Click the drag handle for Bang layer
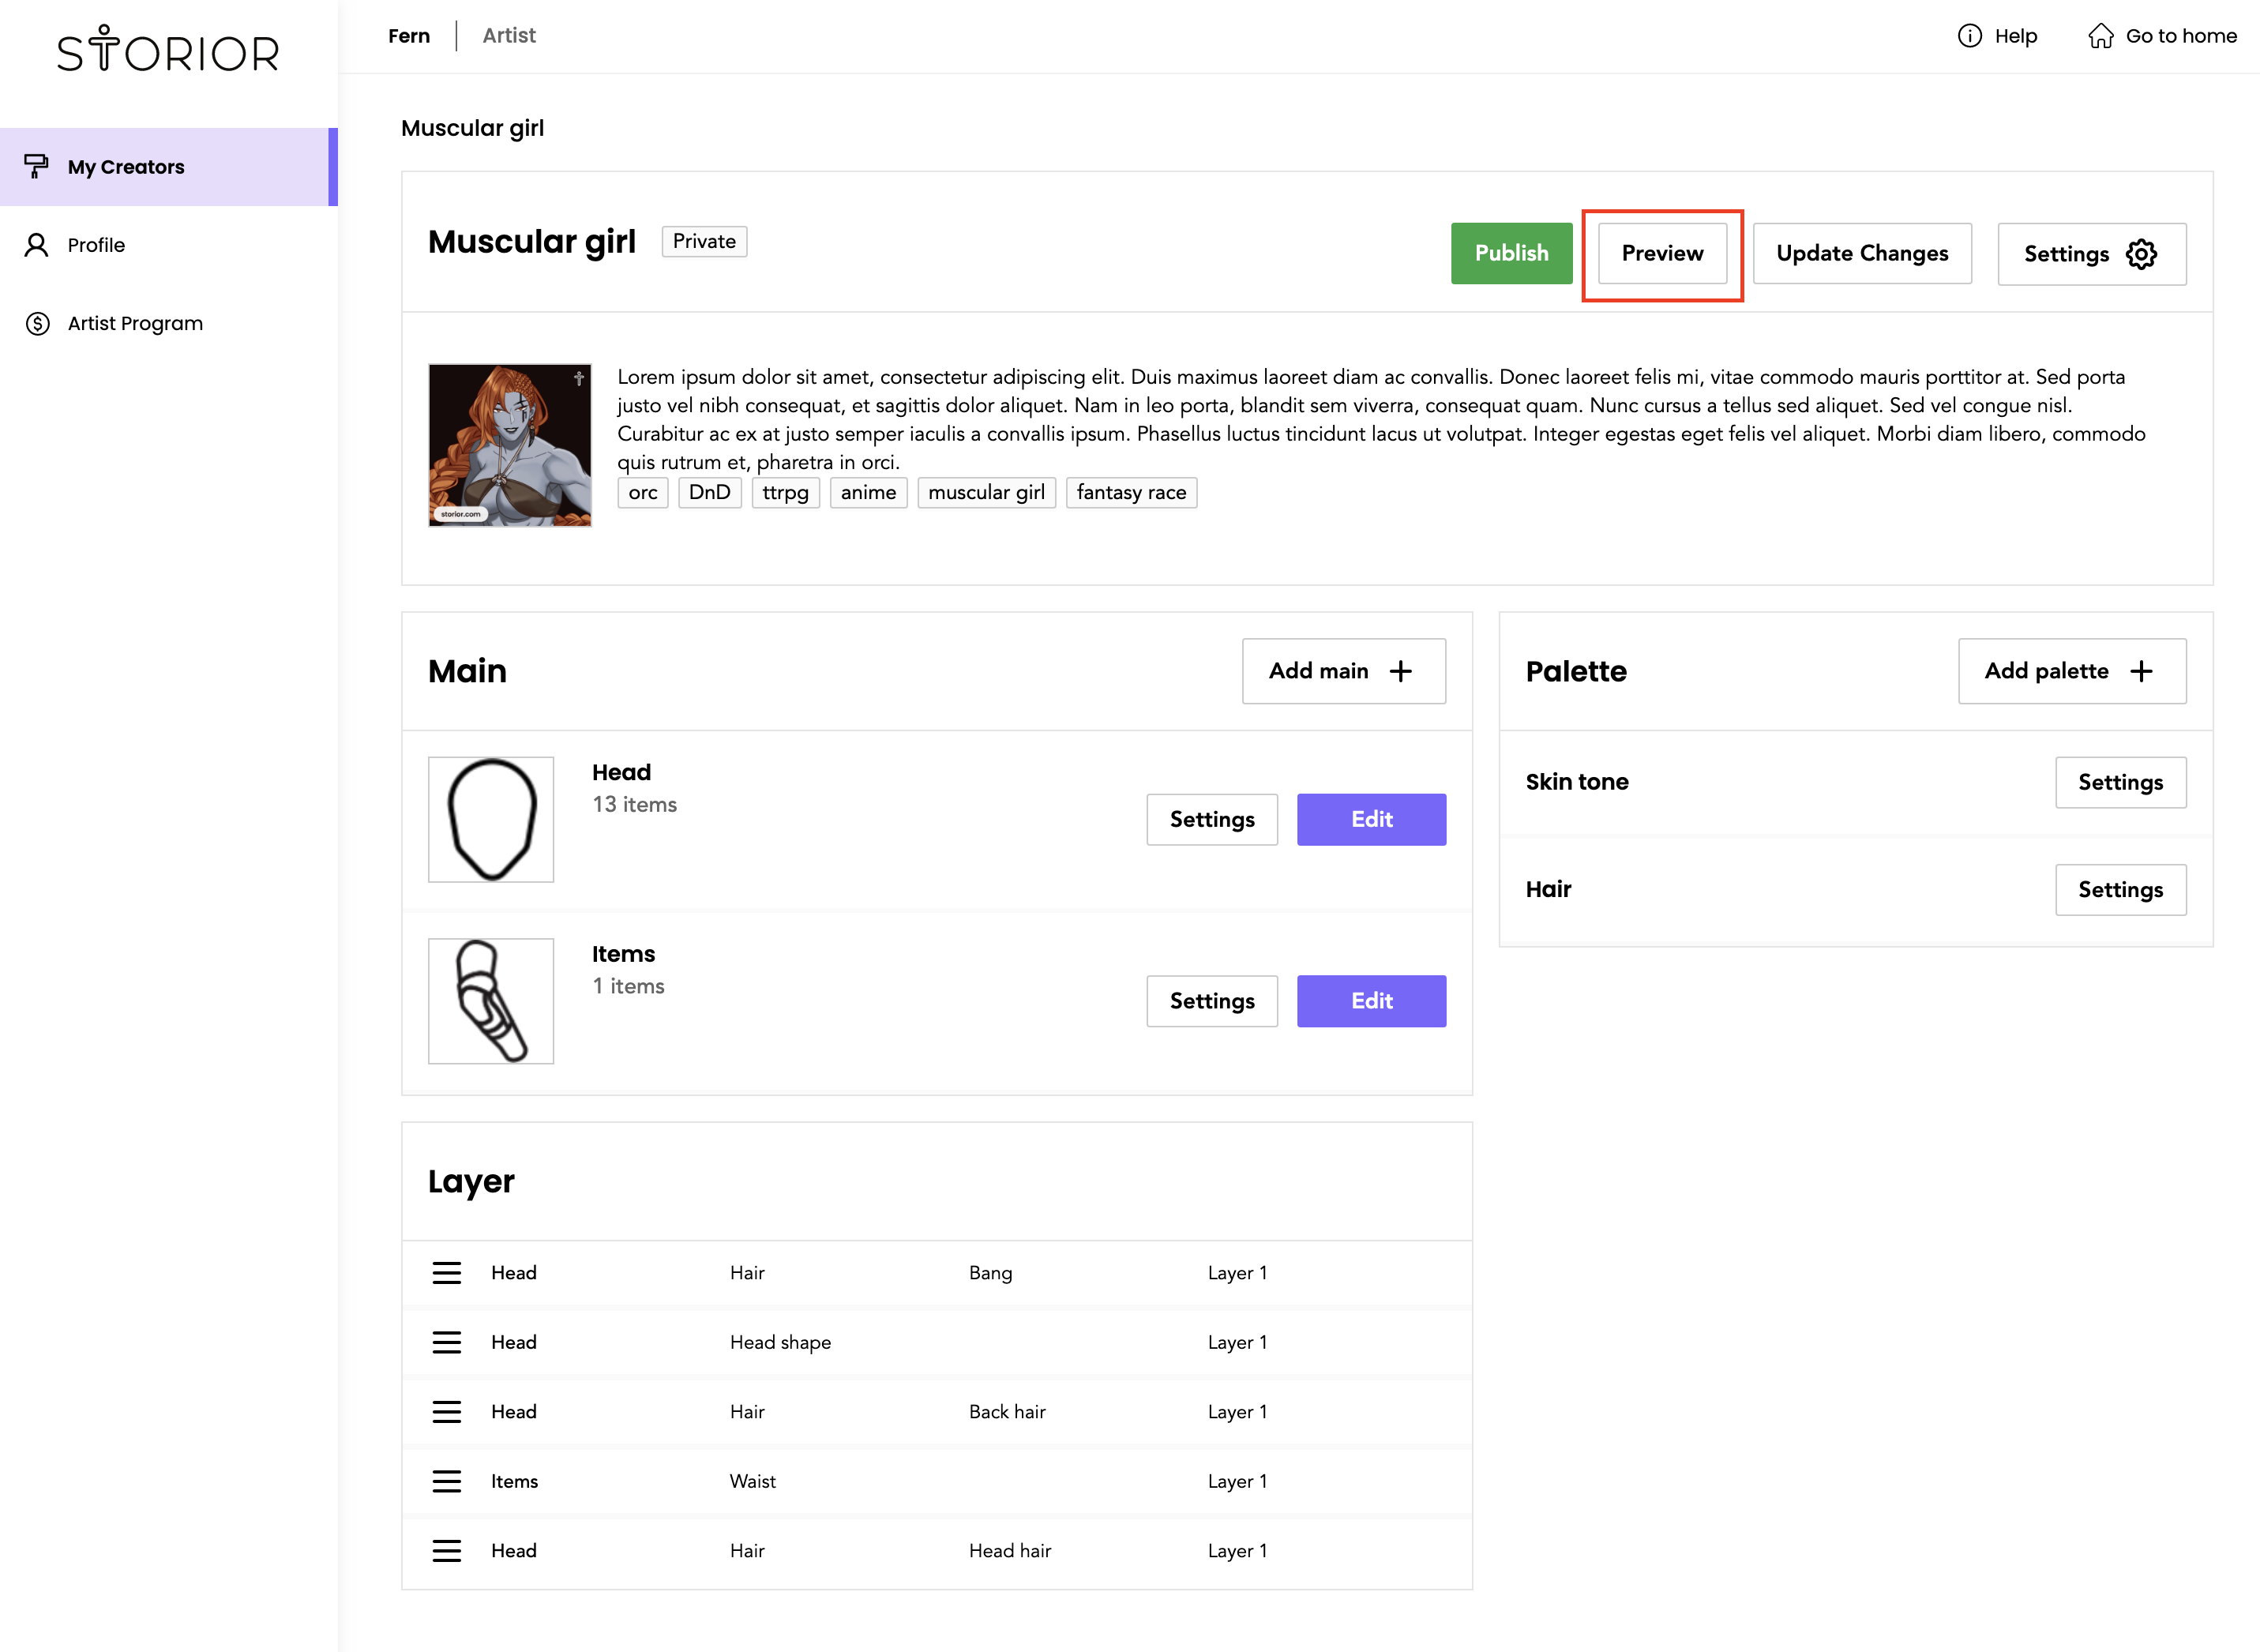This screenshot has height=1652, width=2260. click(x=446, y=1273)
